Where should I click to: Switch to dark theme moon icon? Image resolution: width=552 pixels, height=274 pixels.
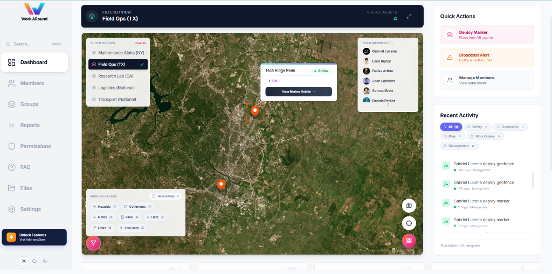click(x=45, y=261)
